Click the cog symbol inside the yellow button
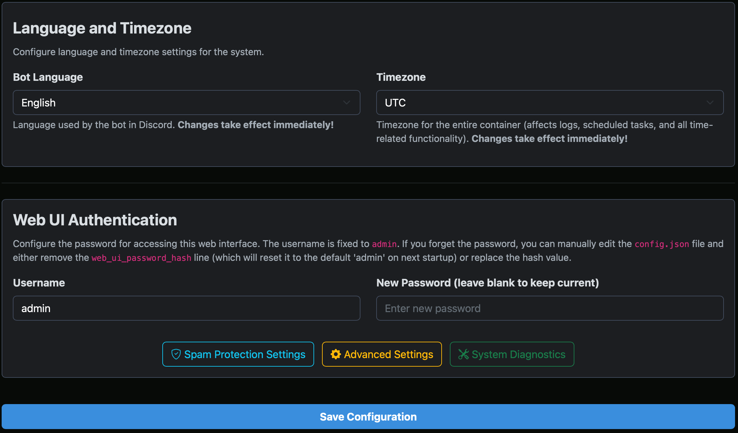 pos(335,354)
